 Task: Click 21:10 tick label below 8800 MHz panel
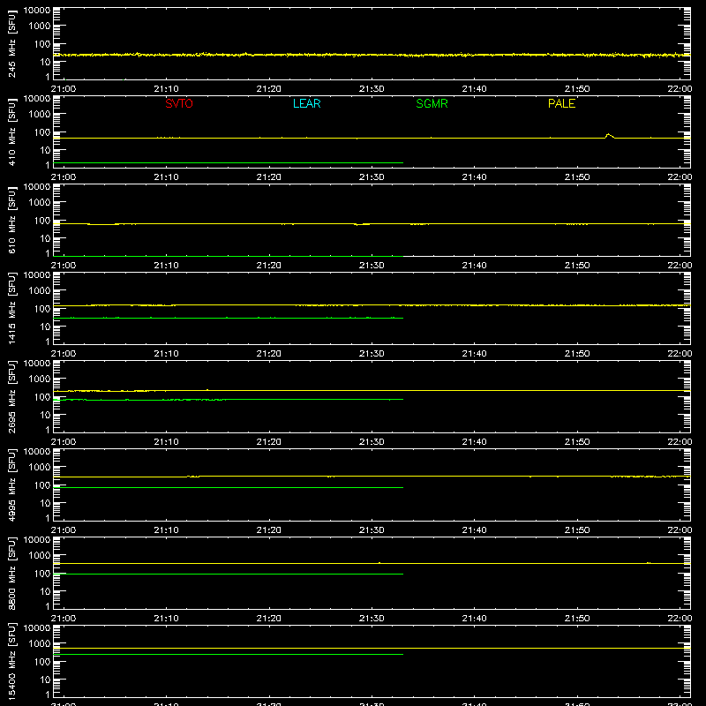point(166,619)
